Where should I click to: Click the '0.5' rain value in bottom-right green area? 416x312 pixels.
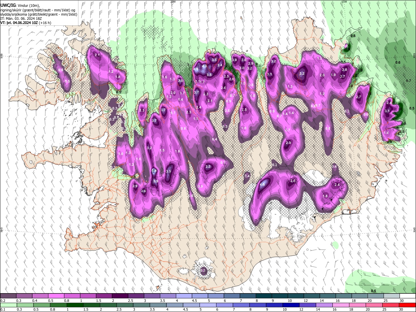click(373, 291)
